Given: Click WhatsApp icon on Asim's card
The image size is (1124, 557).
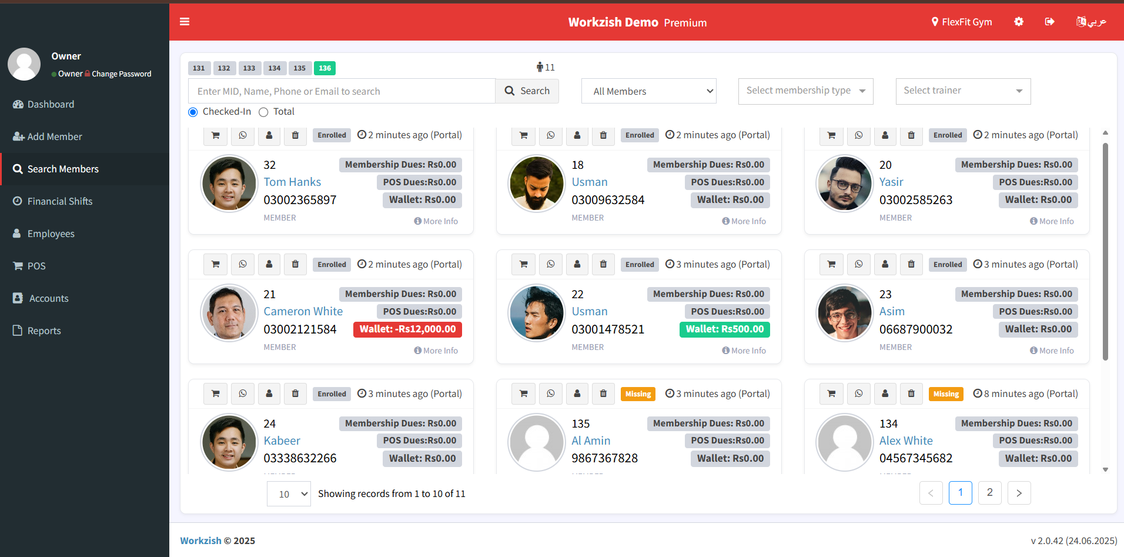Looking at the screenshot, I should [x=859, y=265].
